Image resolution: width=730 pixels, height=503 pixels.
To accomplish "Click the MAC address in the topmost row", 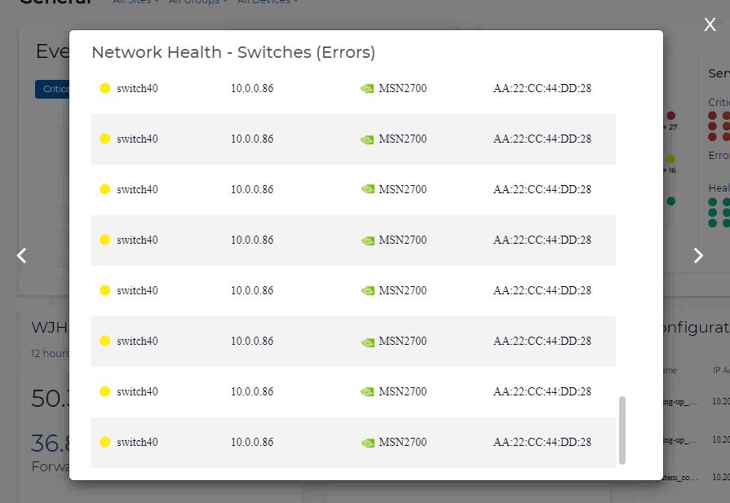I will pyautogui.click(x=542, y=88).
